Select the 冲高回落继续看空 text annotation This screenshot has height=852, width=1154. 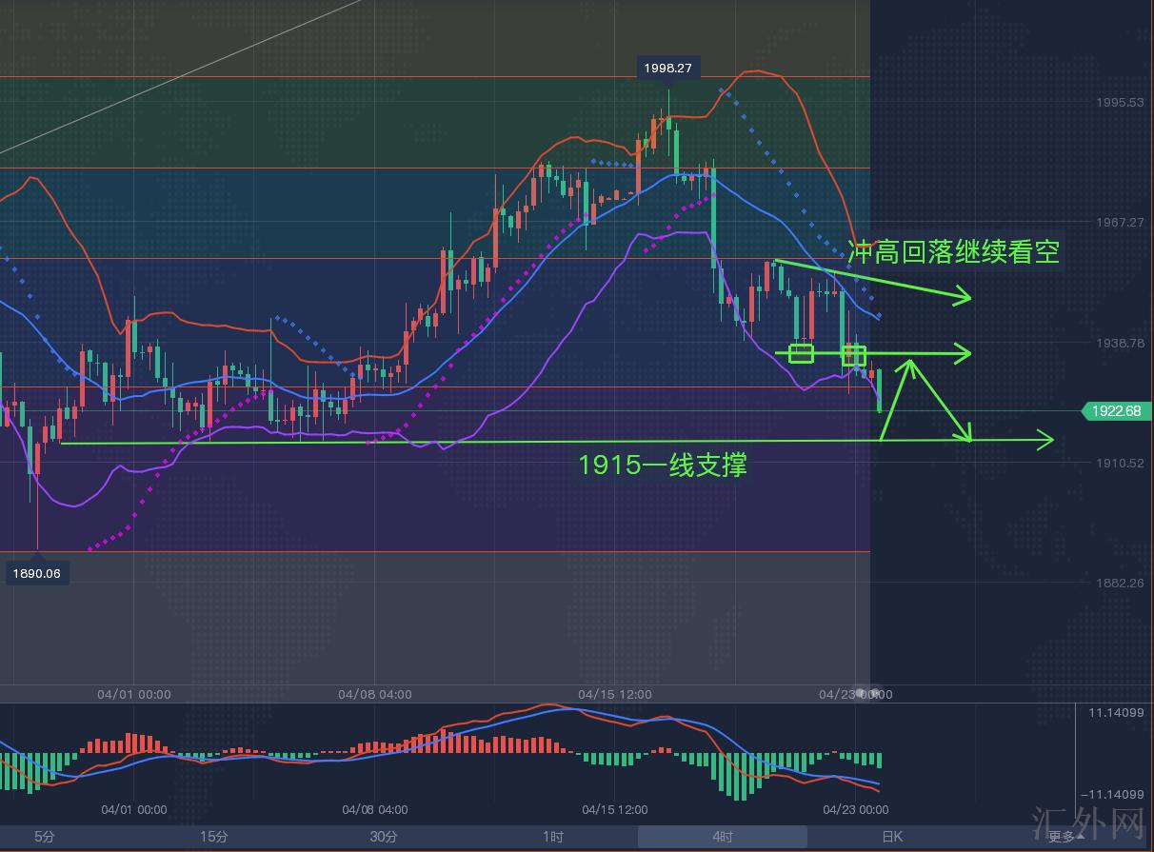(x=953, y=251)
